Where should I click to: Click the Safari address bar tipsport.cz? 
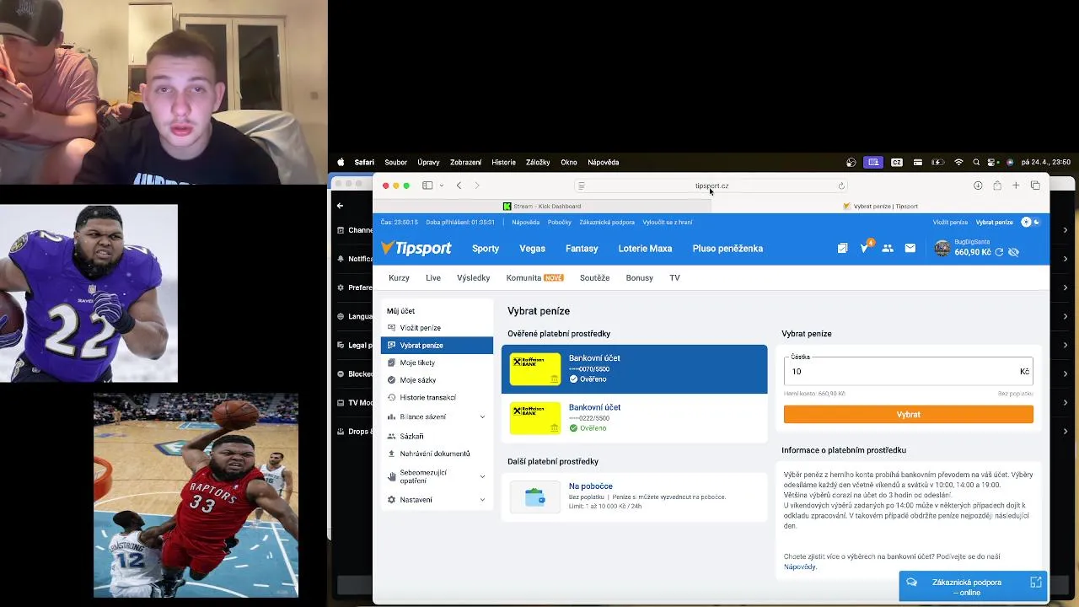pyautogui.click(x=712, y=185)
